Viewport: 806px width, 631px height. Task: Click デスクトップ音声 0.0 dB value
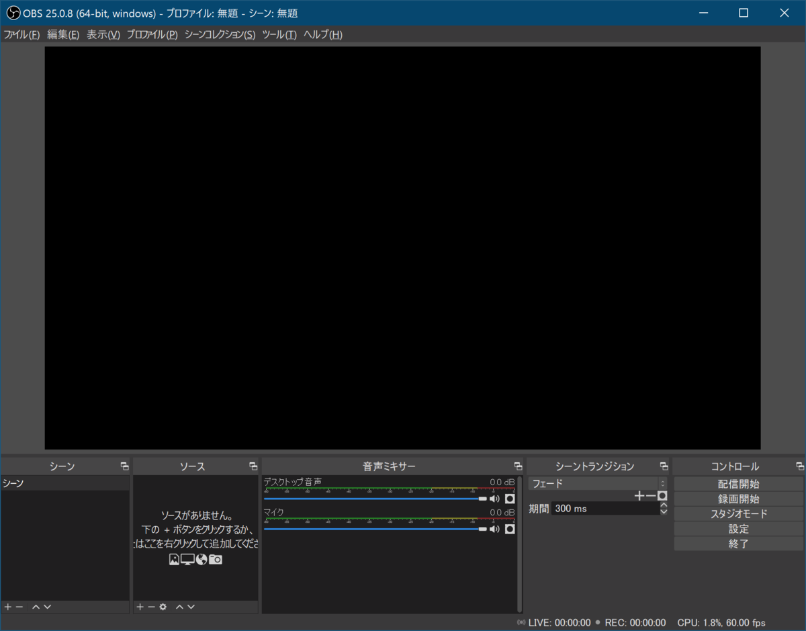(x=502, y=482)
